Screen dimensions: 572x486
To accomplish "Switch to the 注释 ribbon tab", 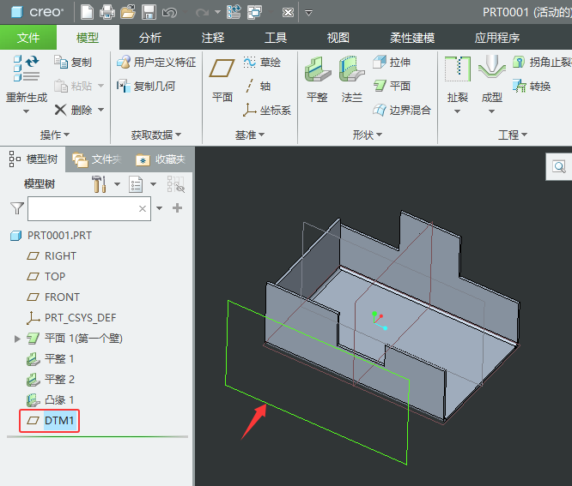I will (213, 38).
